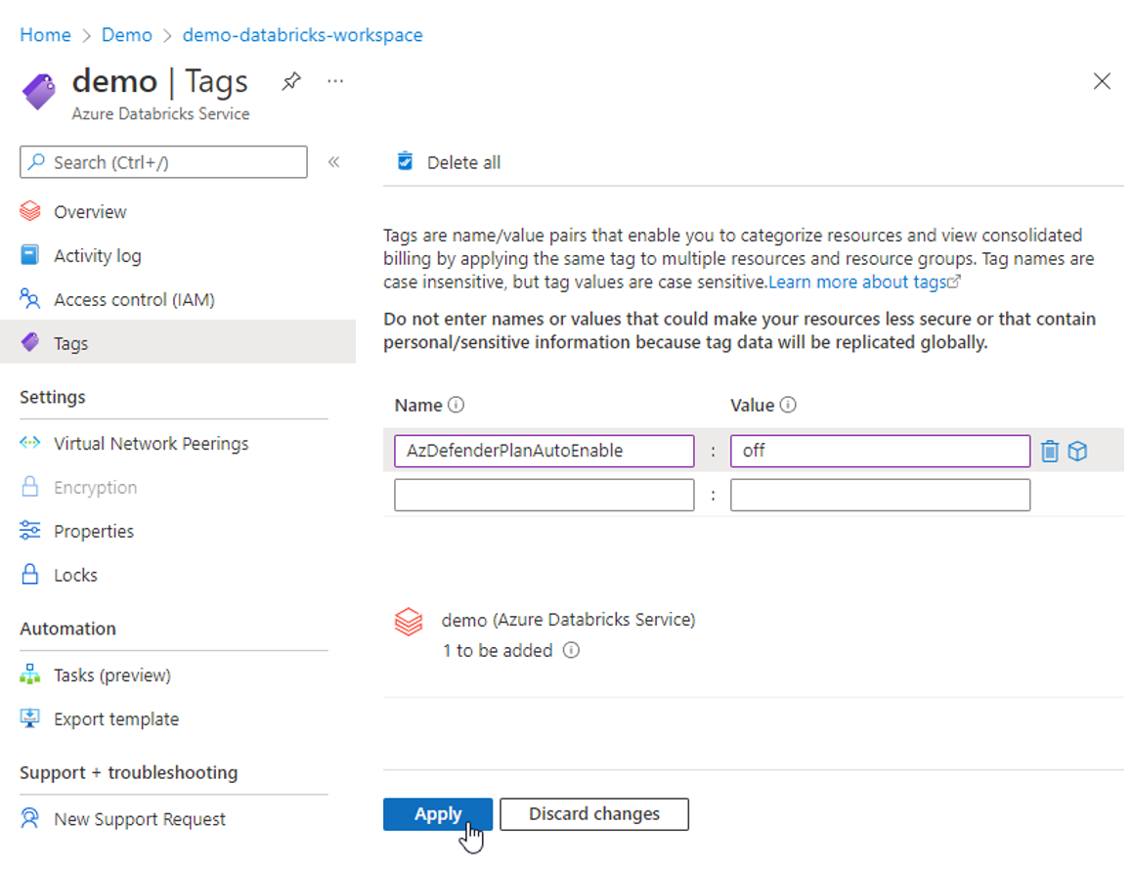Discard the pending tag changes
The image size is (1133, 869).
(593, 813)
